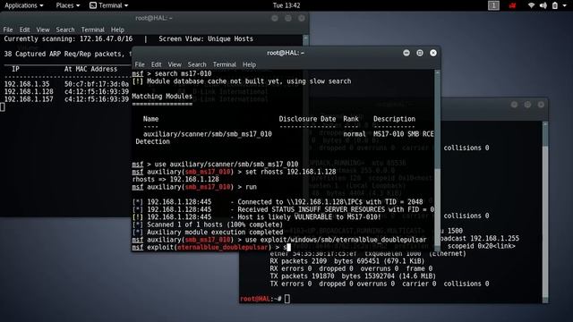Click 'RX packets 2109' line in ifconfig window
Image resolution: width=573 pixels, height=322 pixels.
tap(347, 261)
